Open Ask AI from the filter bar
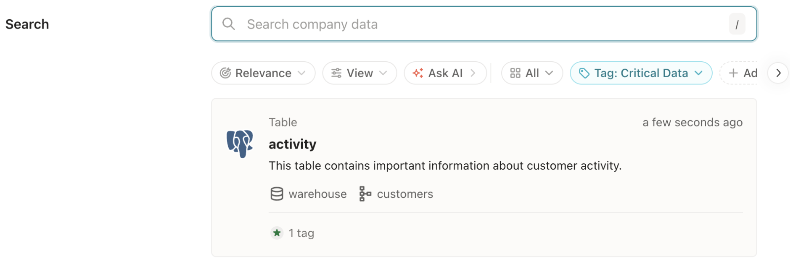This screenshot has width=793, height=267. (x=445, y=73)
